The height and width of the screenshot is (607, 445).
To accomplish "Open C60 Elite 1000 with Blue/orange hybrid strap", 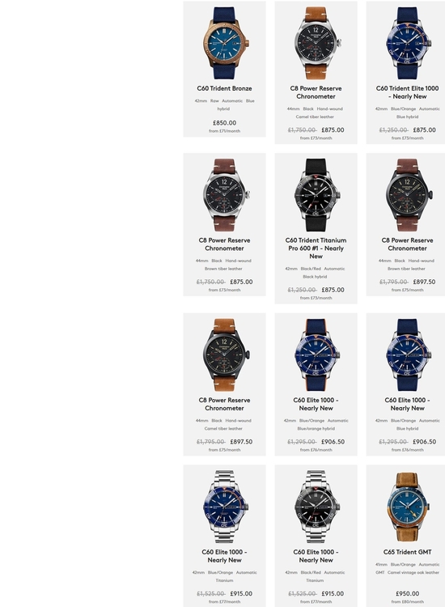I will coord(316,354).
